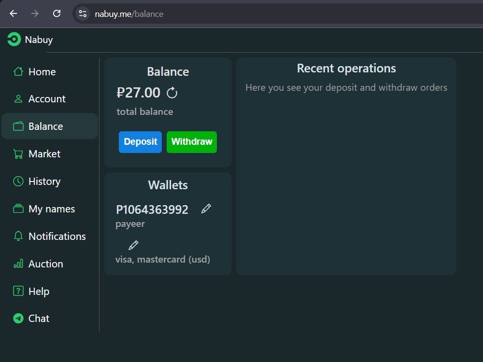483x362 pixels.
Task: Go forward in browser history
Action: point(35,14)
